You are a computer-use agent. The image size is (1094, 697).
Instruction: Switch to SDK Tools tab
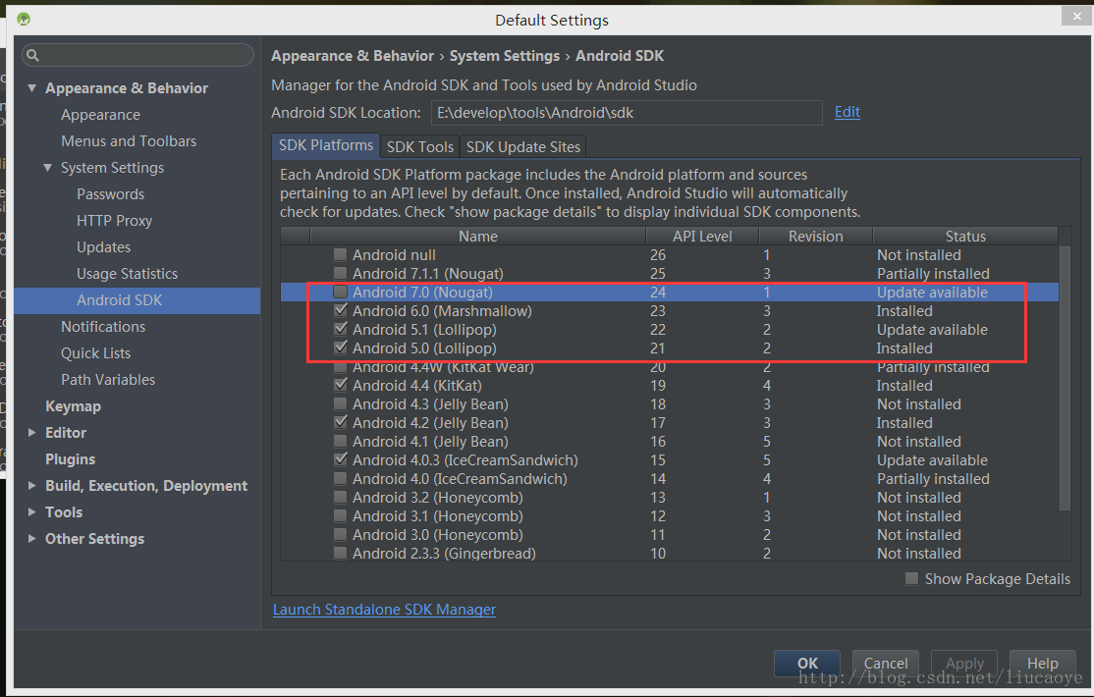pos(420,146)
